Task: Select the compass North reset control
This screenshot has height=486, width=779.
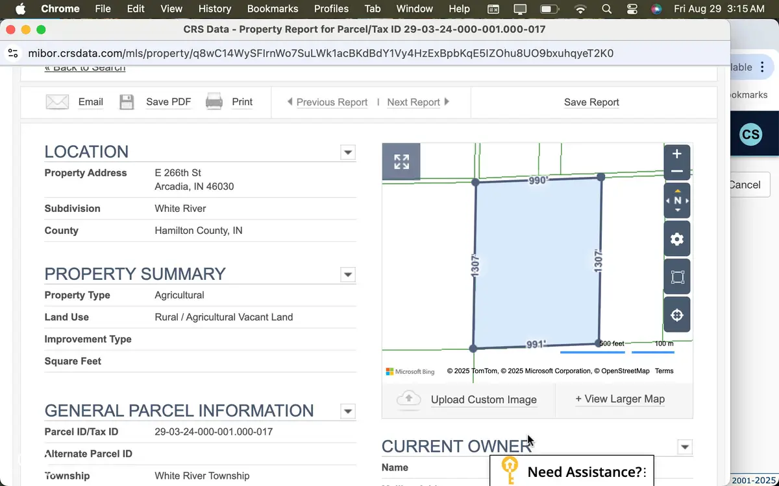Action: click(677, 200)
